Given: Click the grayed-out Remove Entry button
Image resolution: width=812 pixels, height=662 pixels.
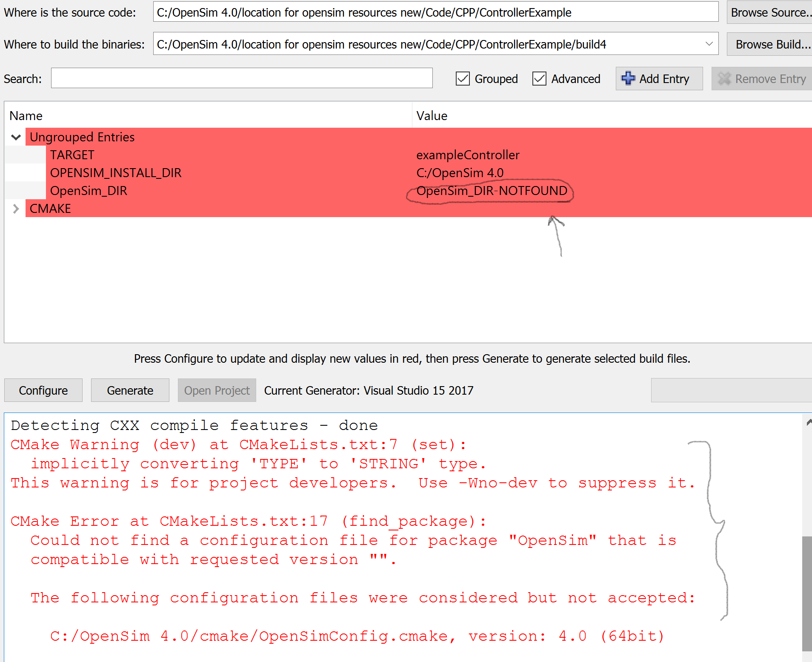Looking at the screenshot, I should coord(762,79).
